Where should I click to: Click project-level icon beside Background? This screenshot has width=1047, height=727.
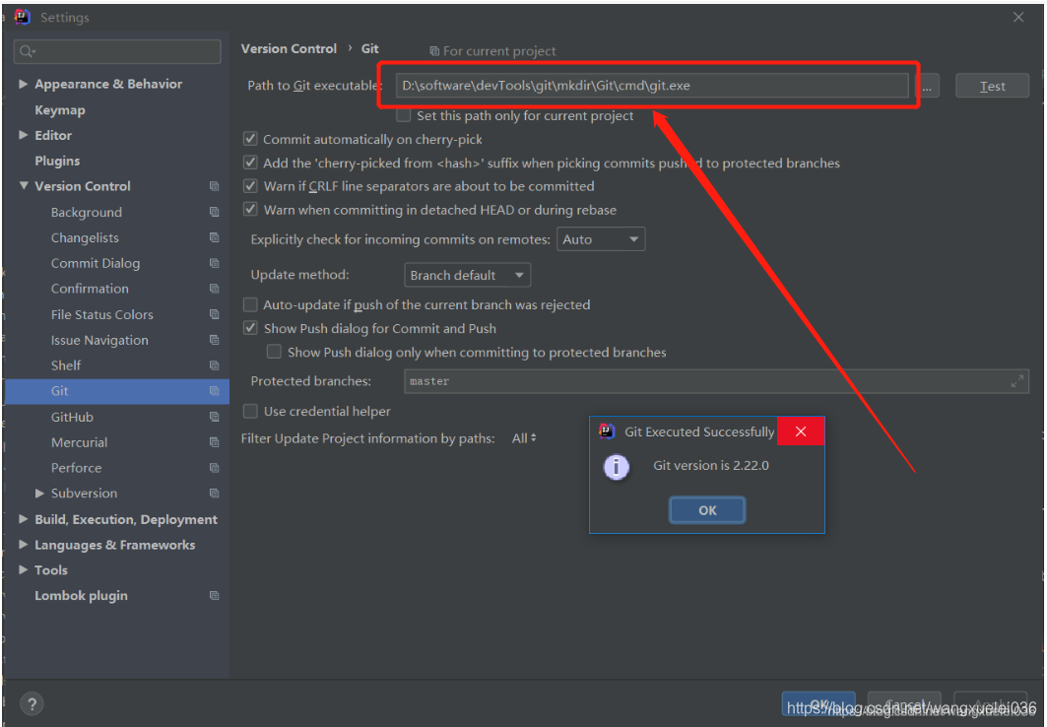[x=214, y=213]
